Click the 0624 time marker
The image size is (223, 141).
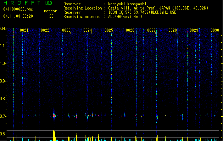tap(88, 30)
